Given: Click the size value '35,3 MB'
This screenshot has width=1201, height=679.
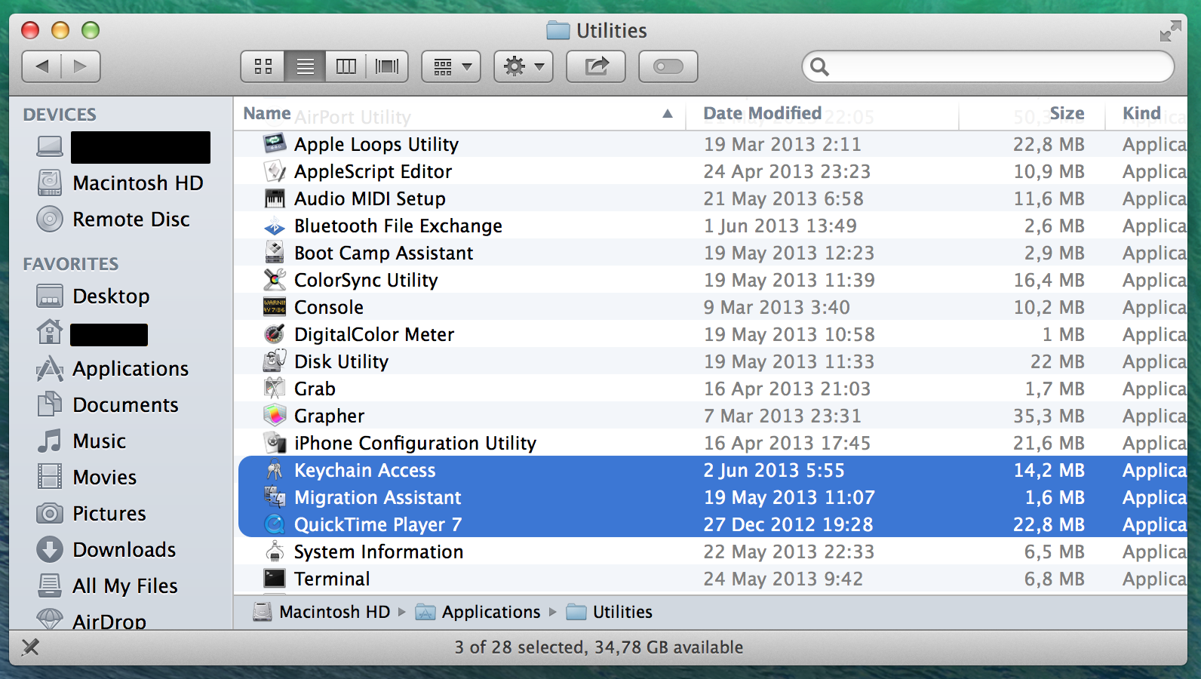Looking at the screenshot, I should click(x=1049, y=416).
